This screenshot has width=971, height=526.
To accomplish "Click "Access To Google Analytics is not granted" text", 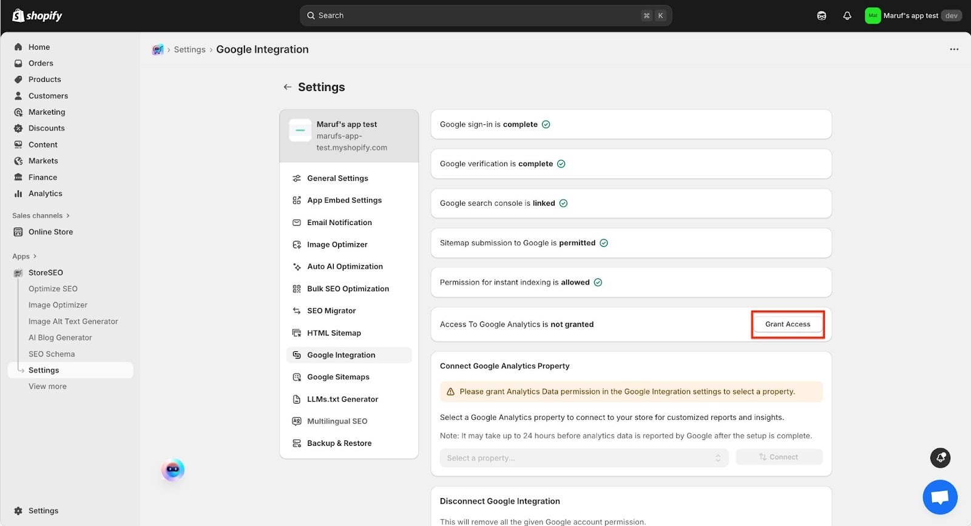I will click(516, 325).
